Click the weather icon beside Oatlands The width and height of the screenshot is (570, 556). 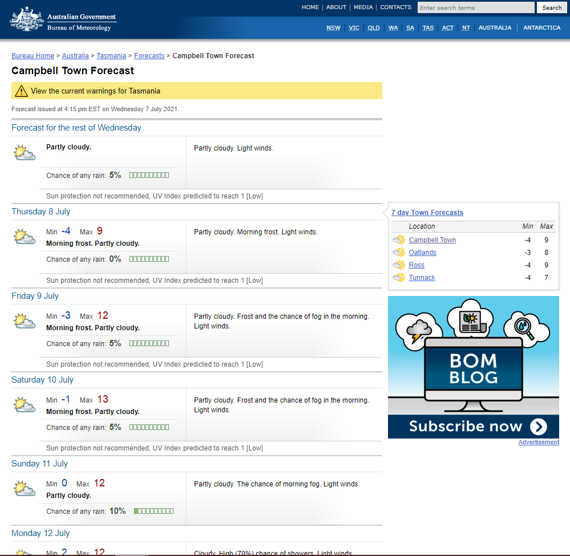[398, 253]
